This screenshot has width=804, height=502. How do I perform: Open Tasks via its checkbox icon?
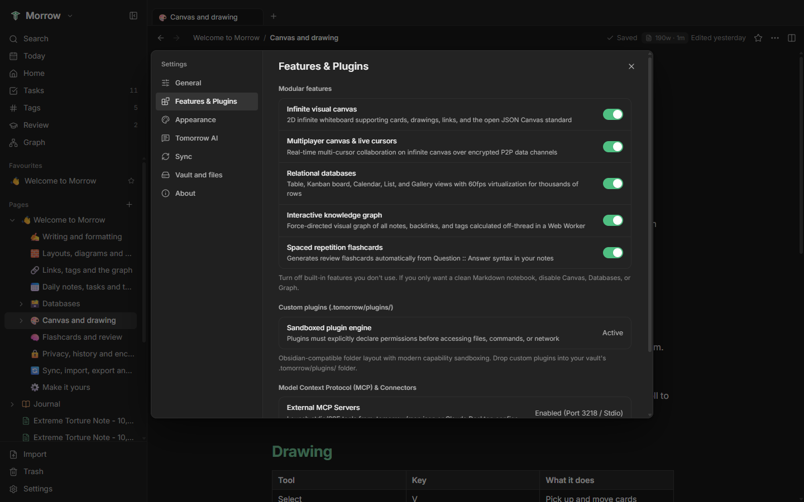[x=13, y=90]
